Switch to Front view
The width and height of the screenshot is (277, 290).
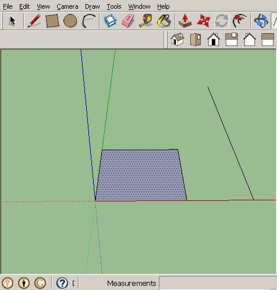click(x=214, y=40)
